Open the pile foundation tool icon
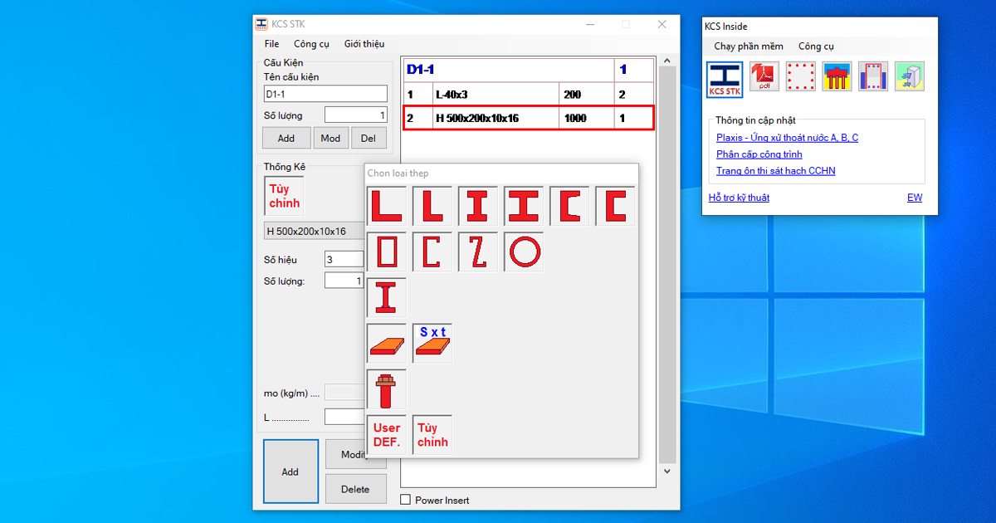The image size is (996, 523). click(837, 77)
